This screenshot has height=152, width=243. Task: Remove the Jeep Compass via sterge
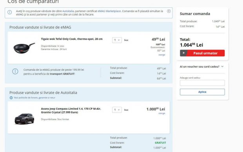coord(162,113)
